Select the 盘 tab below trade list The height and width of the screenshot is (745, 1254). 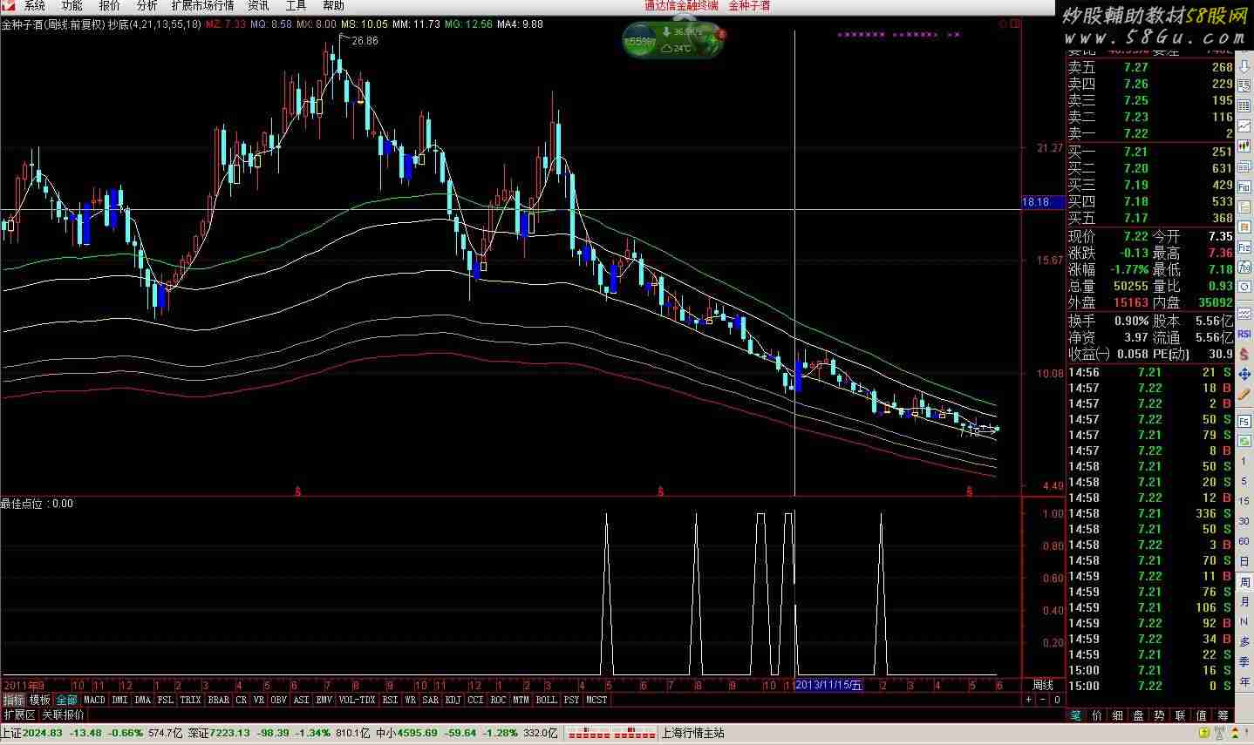[1138, 715]
